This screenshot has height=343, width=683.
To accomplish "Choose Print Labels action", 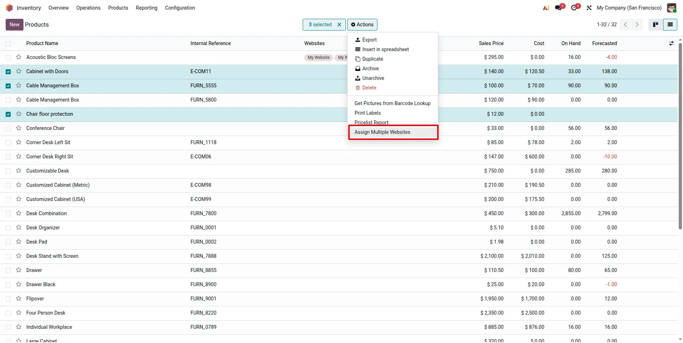I will click(393, 113).
